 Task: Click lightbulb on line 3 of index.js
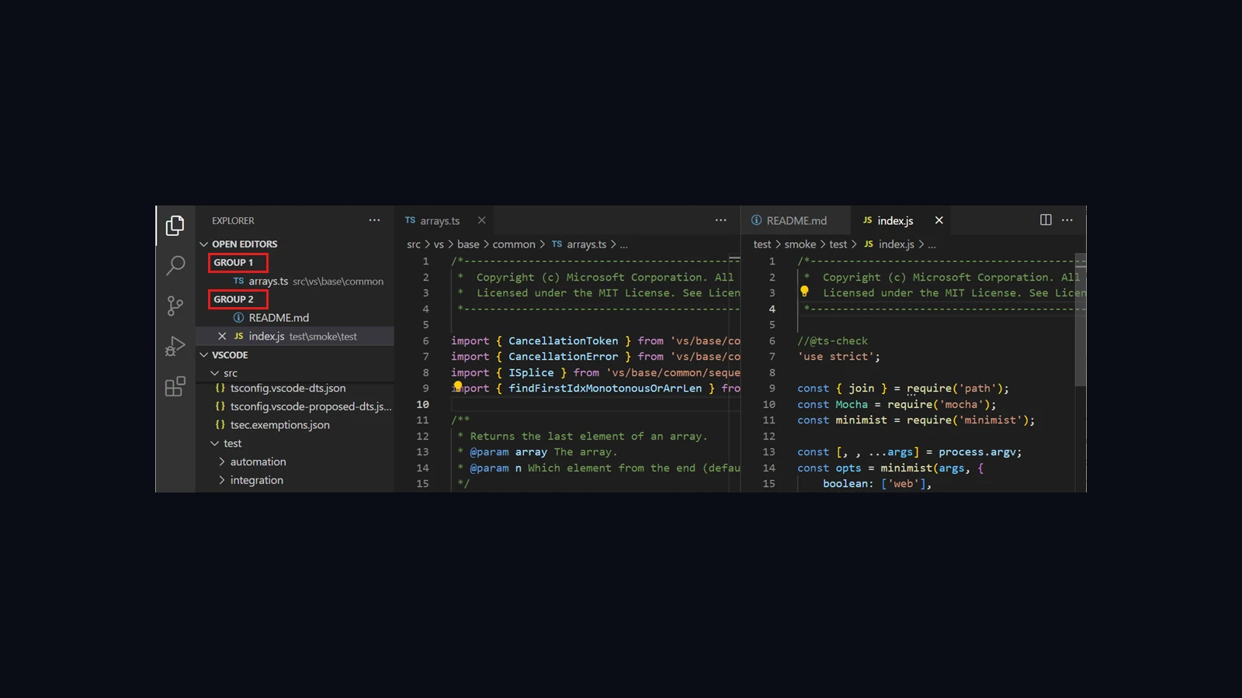click(804, 291)
